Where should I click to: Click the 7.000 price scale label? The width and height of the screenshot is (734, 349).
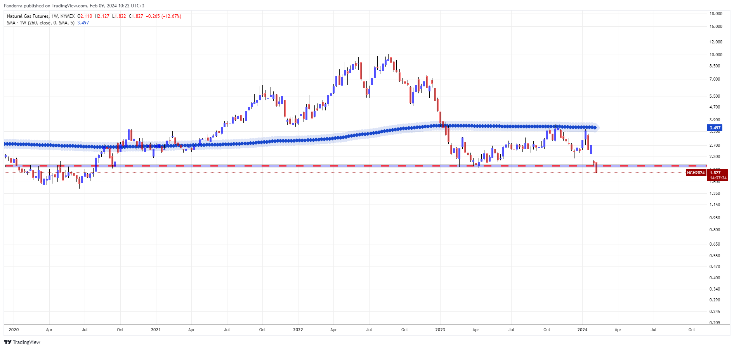click(x=715, y=79)
